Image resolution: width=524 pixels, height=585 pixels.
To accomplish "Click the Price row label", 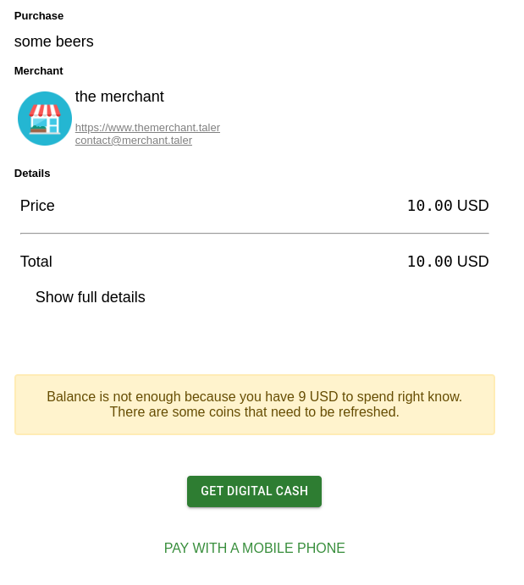I will click(x=37, y=206).
